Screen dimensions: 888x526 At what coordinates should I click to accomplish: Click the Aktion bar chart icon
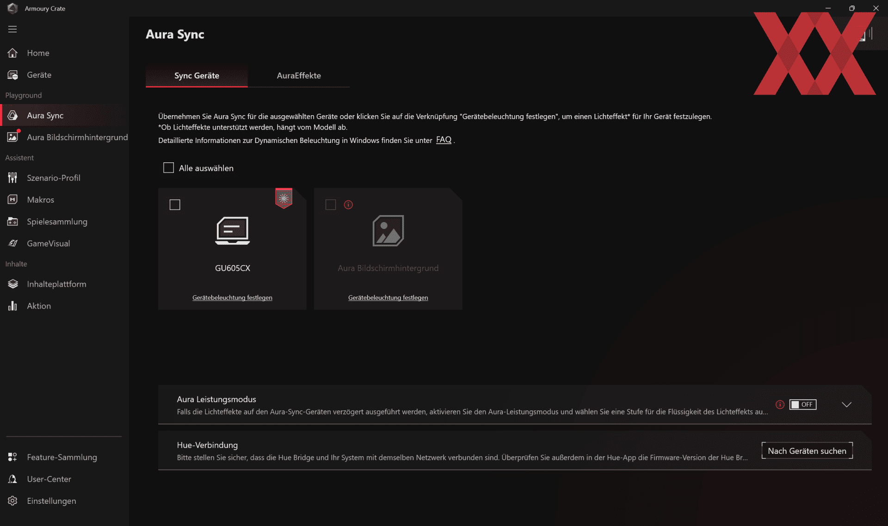coord(12,306)
